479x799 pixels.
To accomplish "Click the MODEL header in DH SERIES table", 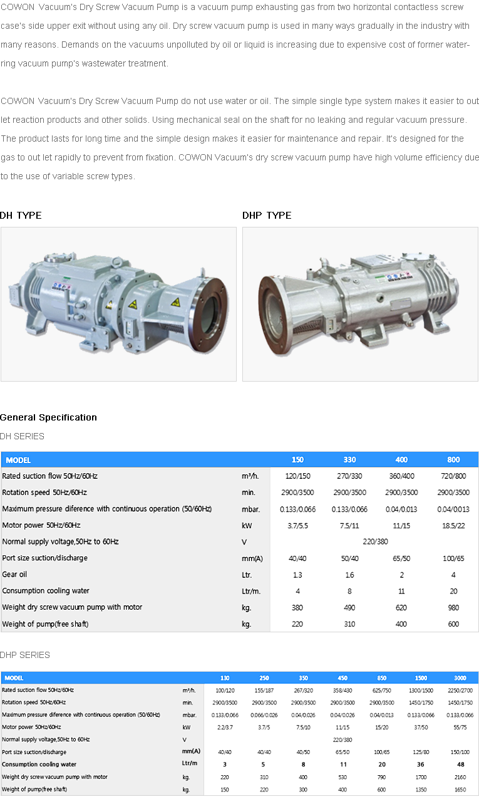I will (18, 460).
